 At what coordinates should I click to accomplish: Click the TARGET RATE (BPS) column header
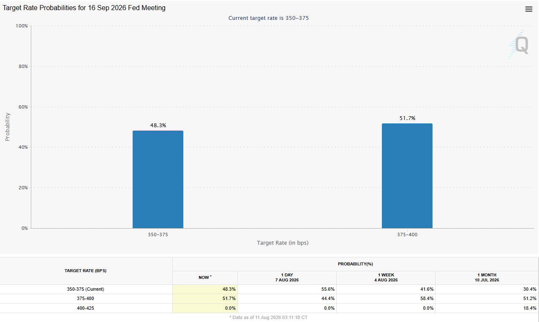pyautogui.click(x=85, y=270)
